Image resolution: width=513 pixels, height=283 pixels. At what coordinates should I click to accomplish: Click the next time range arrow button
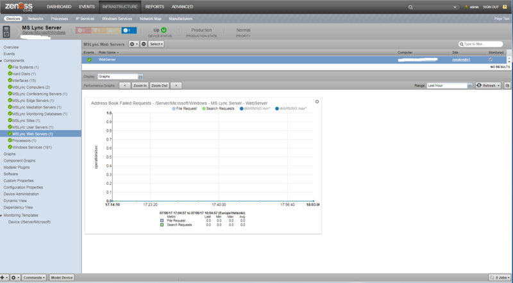(x=176, y=85)
